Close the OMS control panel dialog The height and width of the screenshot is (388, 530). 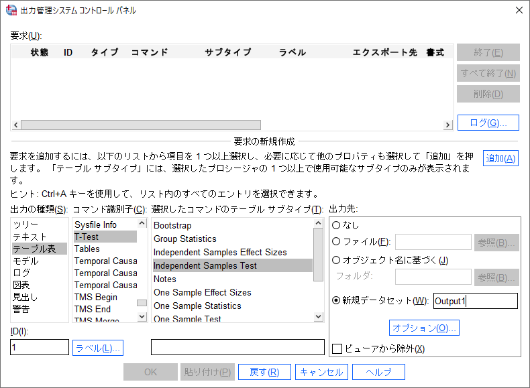(x=519, y=10)
